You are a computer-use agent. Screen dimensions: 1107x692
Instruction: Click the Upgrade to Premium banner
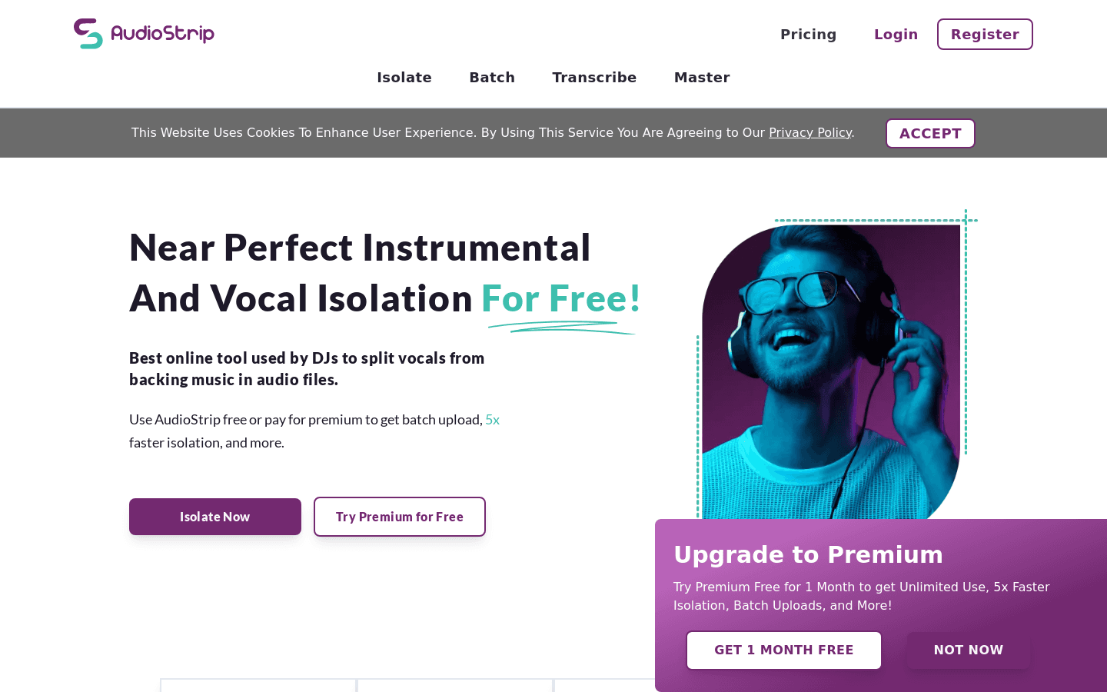808,554
